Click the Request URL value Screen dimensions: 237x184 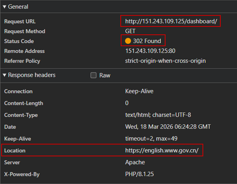pos(171,21)
